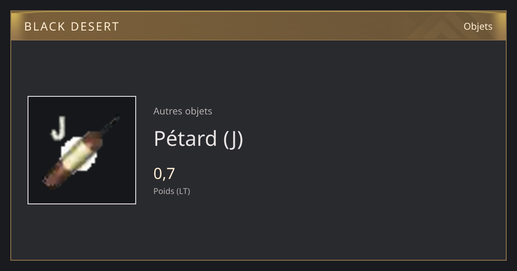Select the Objets section label
517x271 pixels.
(x=478, y=26)
